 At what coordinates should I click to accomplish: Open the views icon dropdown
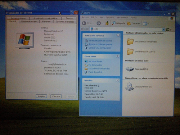pos(145,23)
